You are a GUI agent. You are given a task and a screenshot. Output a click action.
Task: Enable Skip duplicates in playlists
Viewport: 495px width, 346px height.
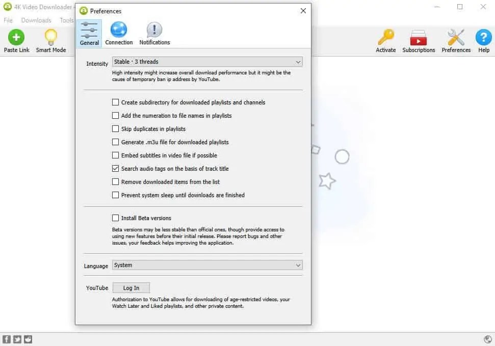[x=116, y=129]
